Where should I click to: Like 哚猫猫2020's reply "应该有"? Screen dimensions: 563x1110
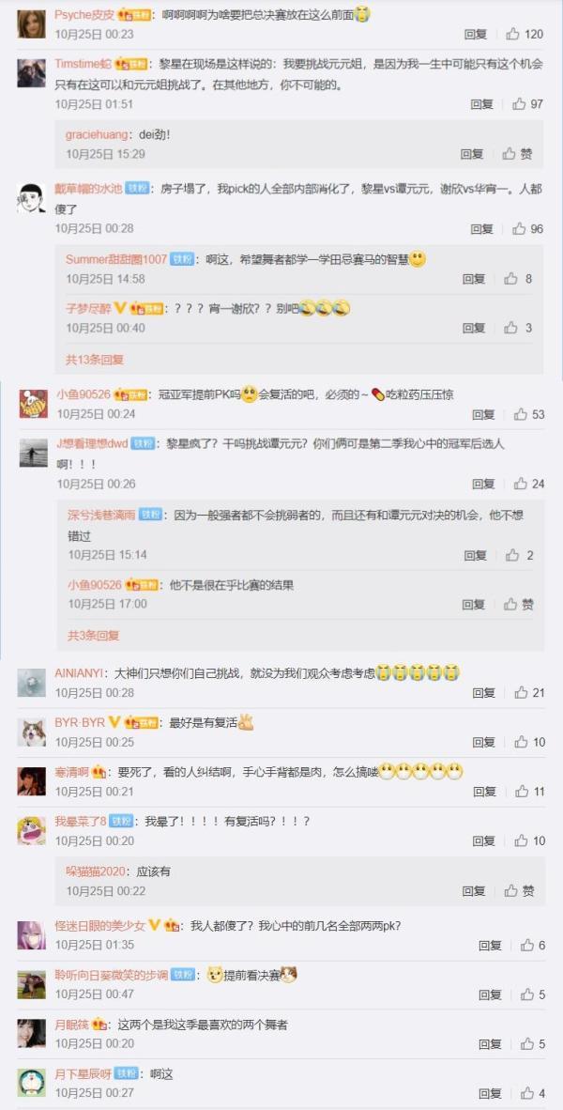(x=519, y=891)
